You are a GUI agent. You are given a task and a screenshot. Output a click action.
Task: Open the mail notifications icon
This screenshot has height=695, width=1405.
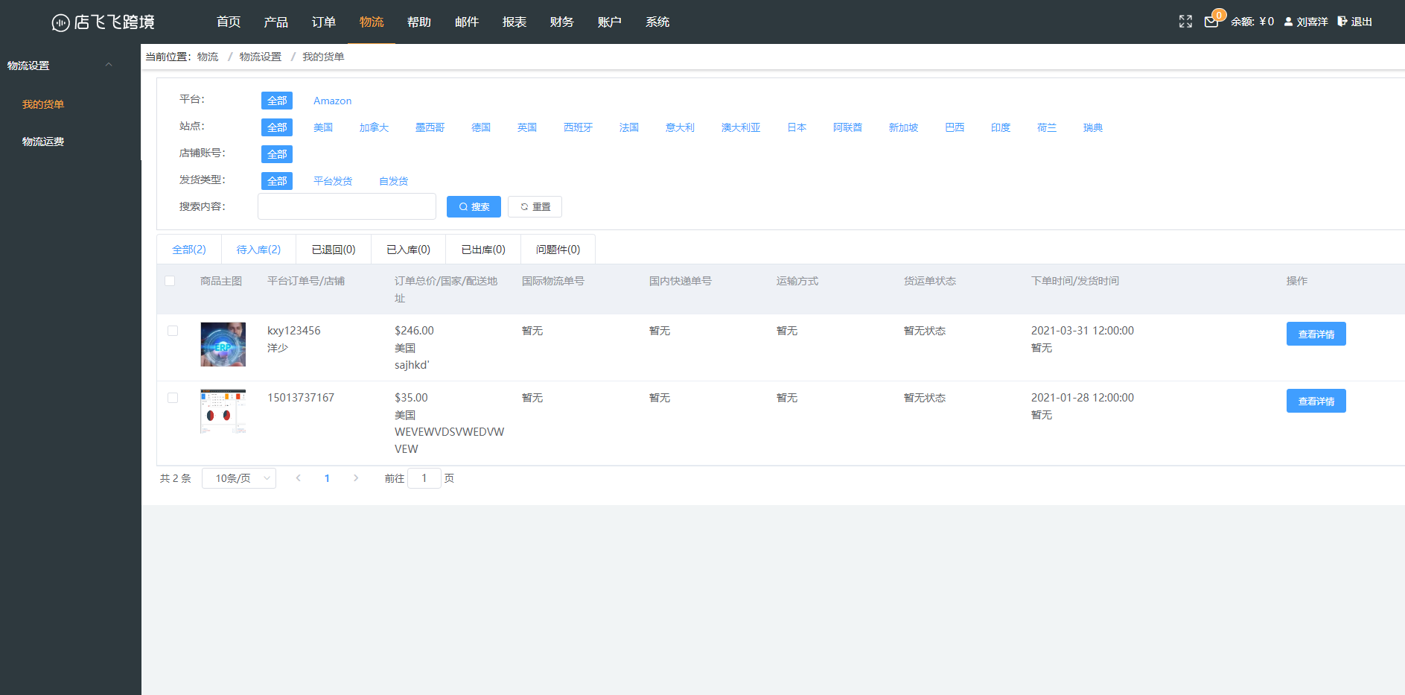[x=1211, y=22]
